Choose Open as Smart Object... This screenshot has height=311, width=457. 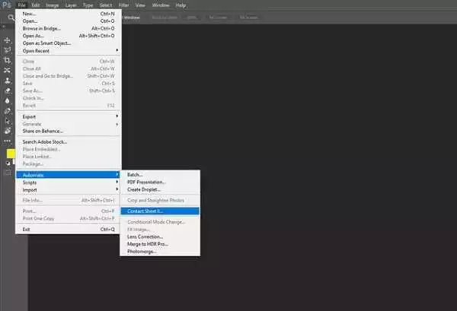click(69, 43)
